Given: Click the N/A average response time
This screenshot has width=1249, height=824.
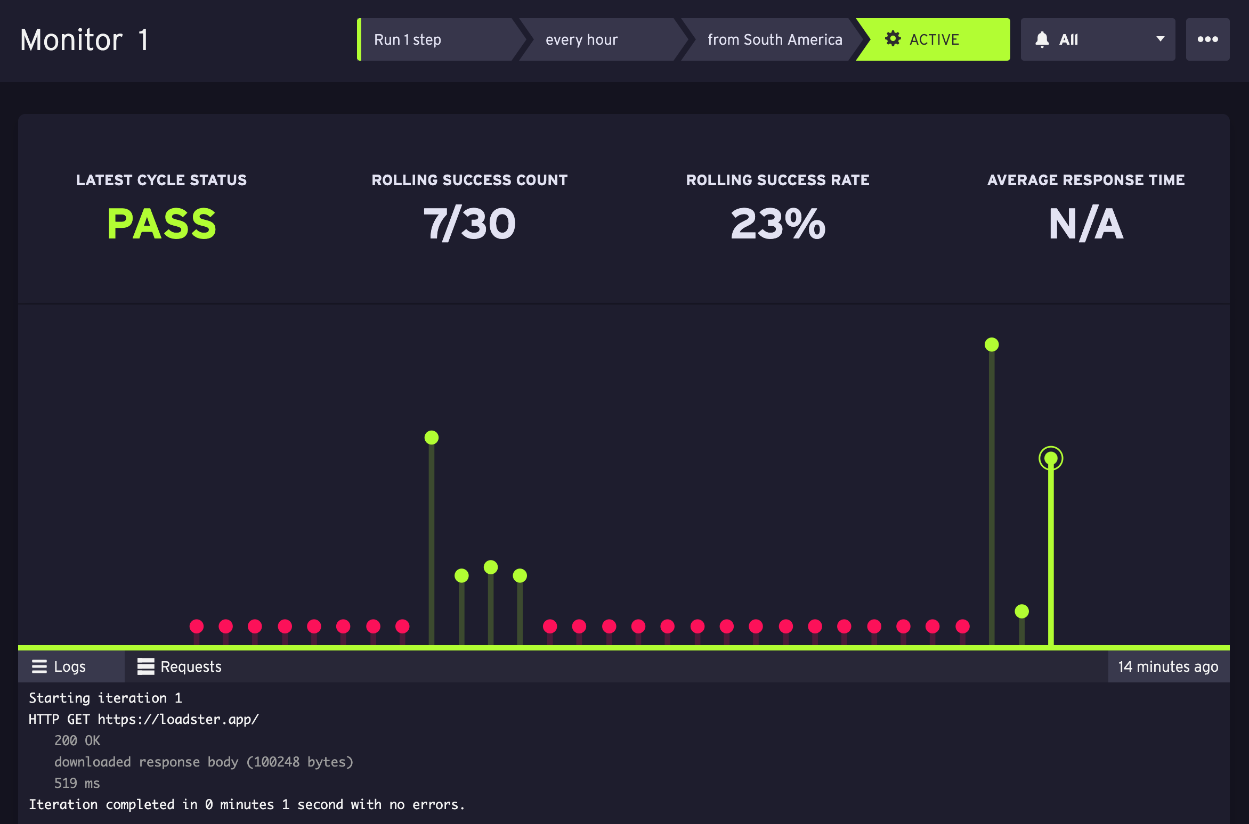Looking at the screenshot, I should (1086, 224).
